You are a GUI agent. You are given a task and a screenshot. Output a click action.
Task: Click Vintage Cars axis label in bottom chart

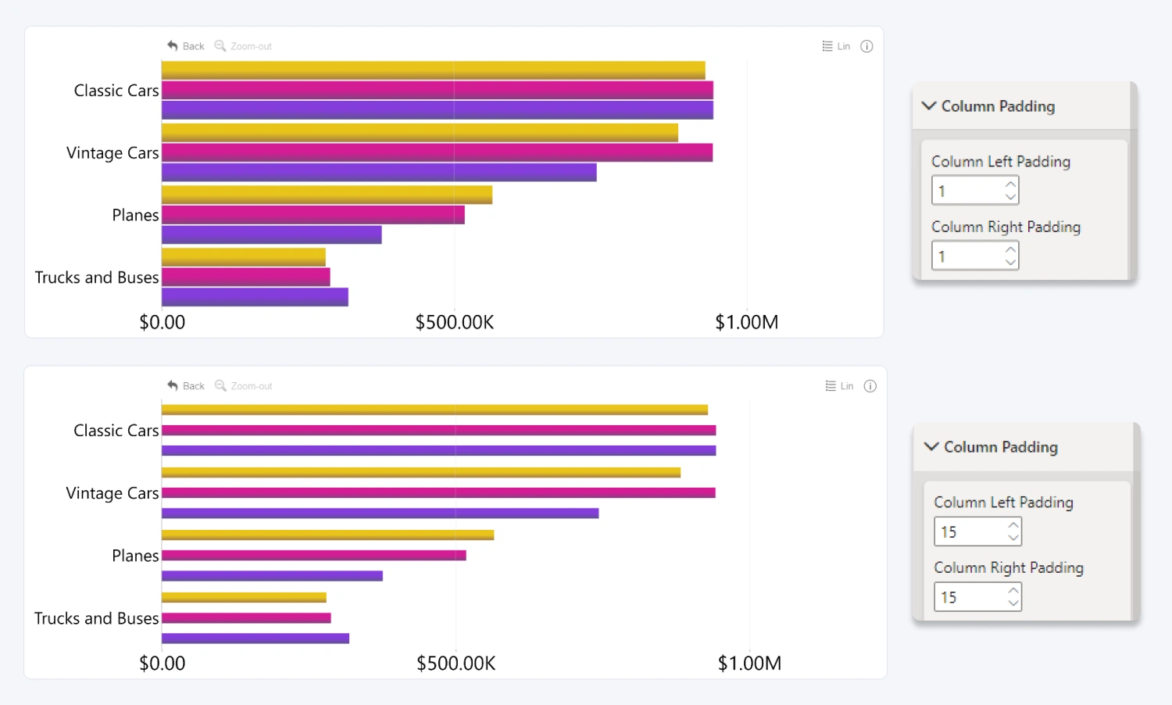click(x=113, y=493)
